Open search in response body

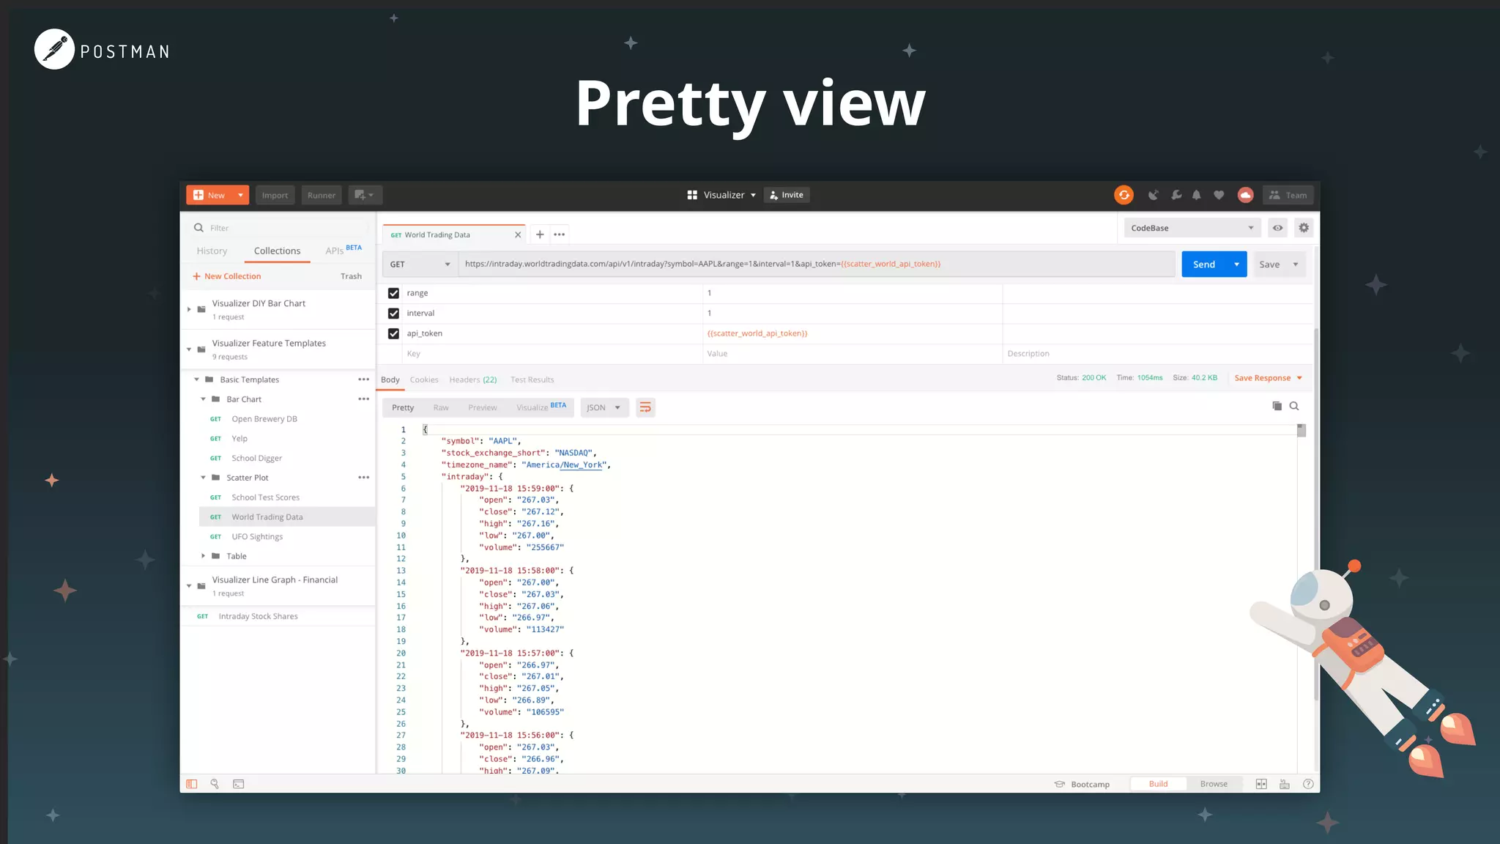pos(1294,406)
